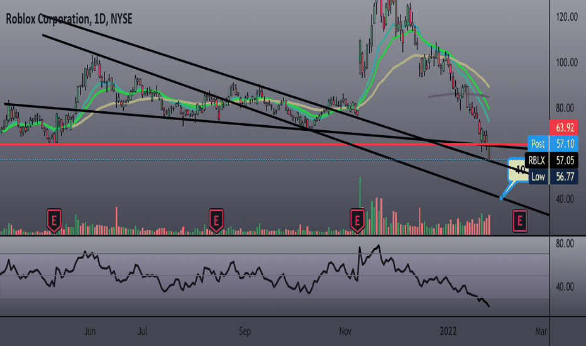Click the Nov label on the time axis
586x346 pixels.
345,332
